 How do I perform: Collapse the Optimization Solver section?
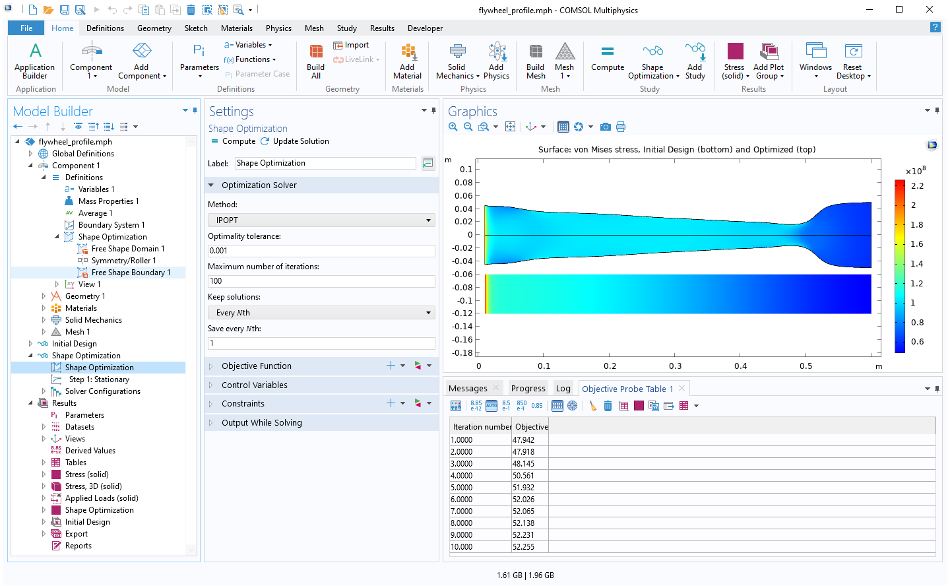click(x=259, y=185)
